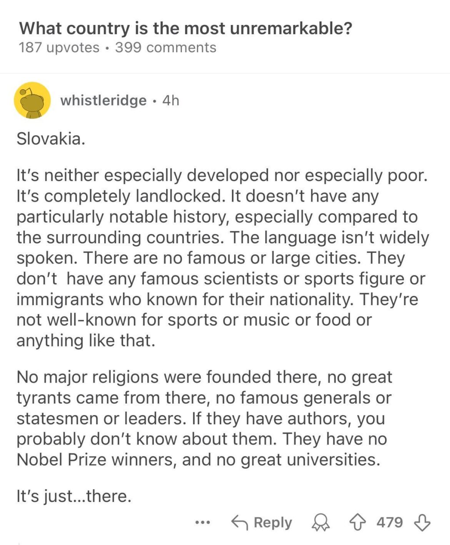
Task: Click the closing line 'It's just...there.'
Action: [x=74, y=496]
